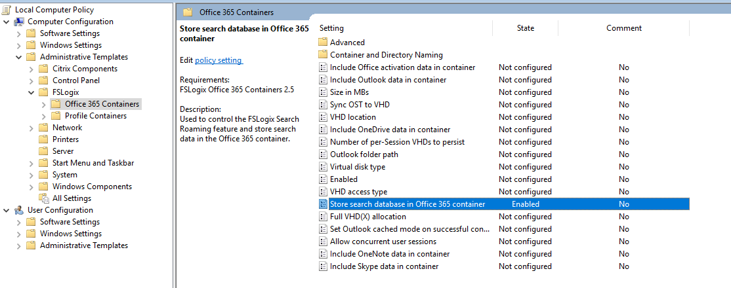Sort the list by the Setting column header
Image resolution: width=731 pixels, height=288 pixels.
tap(404, 28)
